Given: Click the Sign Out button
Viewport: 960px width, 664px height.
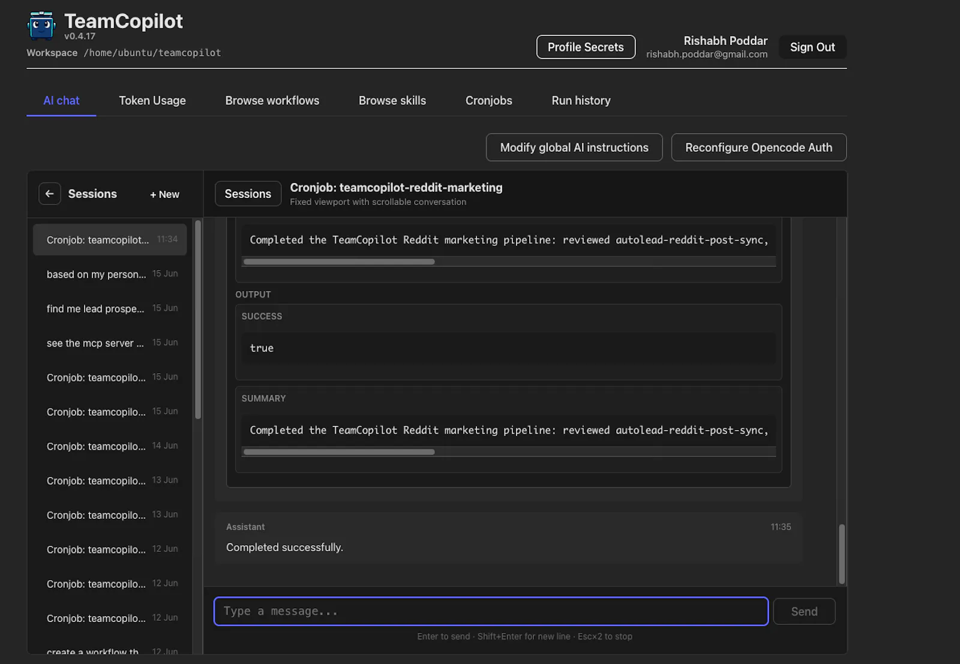Looking at the screenshot, I should tap(812, 47).
